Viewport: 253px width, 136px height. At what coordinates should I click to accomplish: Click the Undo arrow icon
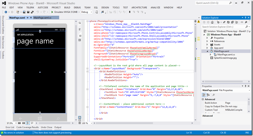[38, 12]
